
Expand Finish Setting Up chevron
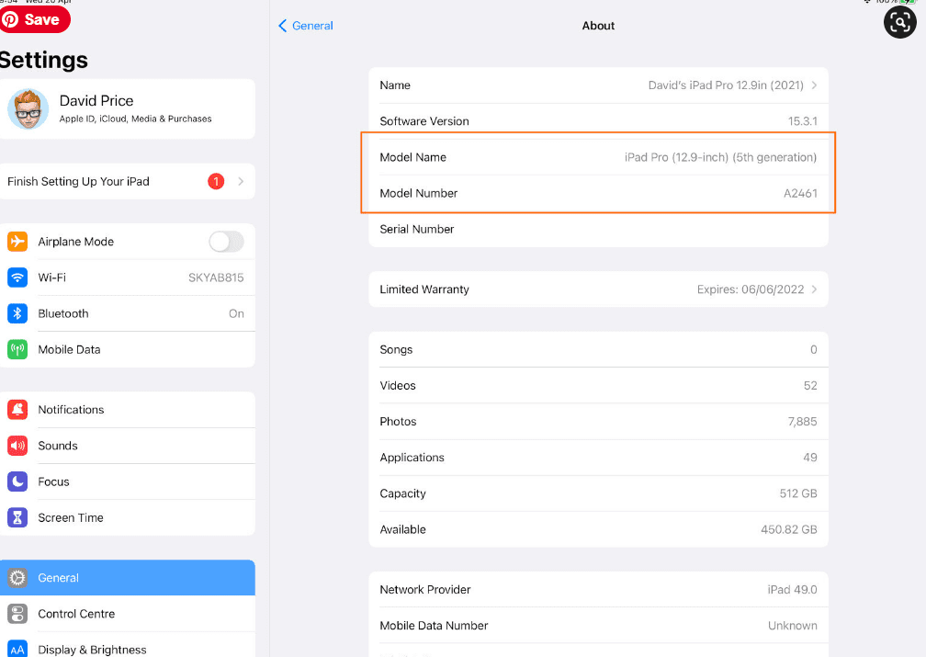click(x=241, y=181)
